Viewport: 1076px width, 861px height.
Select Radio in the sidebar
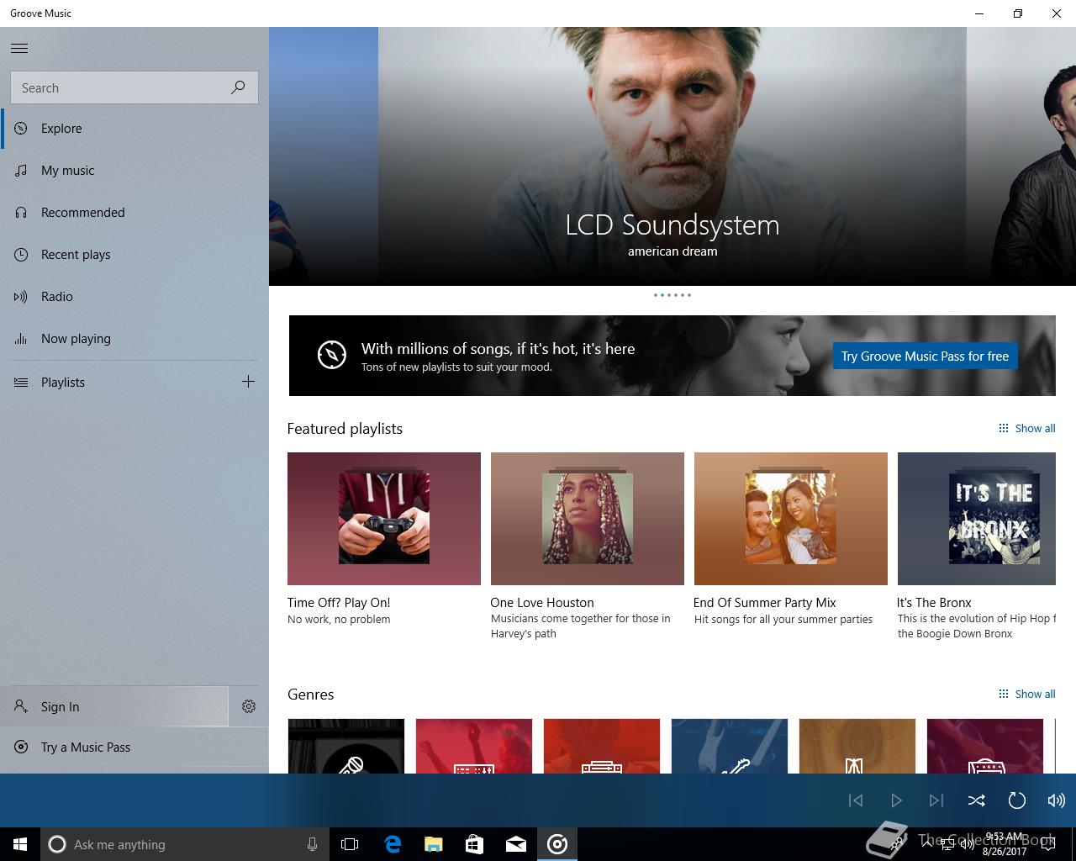pos(134,297)
